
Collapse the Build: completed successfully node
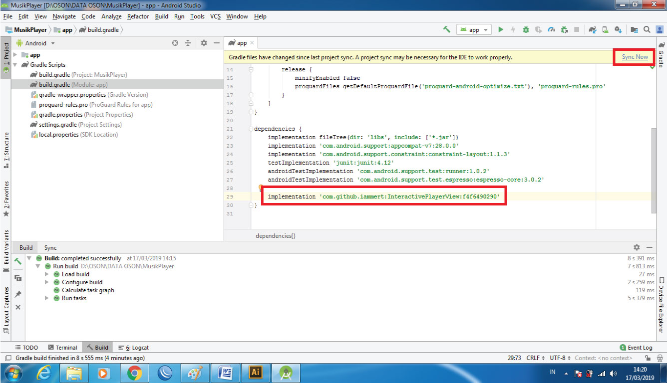tap(29, 258)
